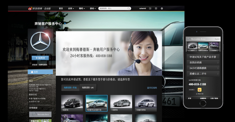The image size is (235, 122).
Task: Click the verified badge beside 奔驰客户服务中心
Action: [65, 23]
